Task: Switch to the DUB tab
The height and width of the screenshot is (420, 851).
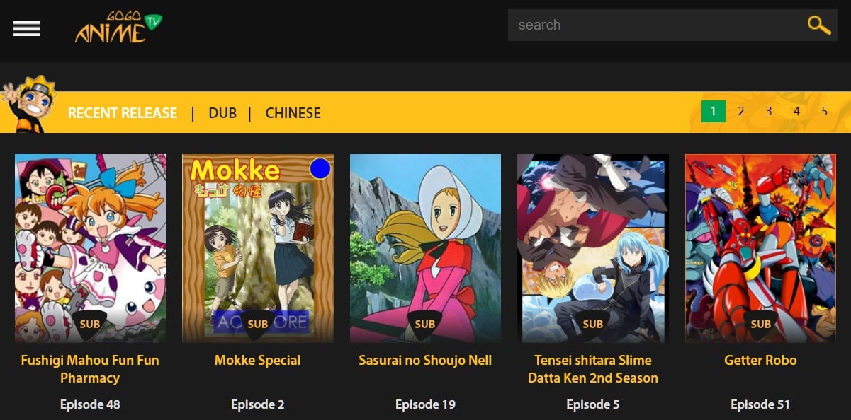Action: (x=222, y=113)
